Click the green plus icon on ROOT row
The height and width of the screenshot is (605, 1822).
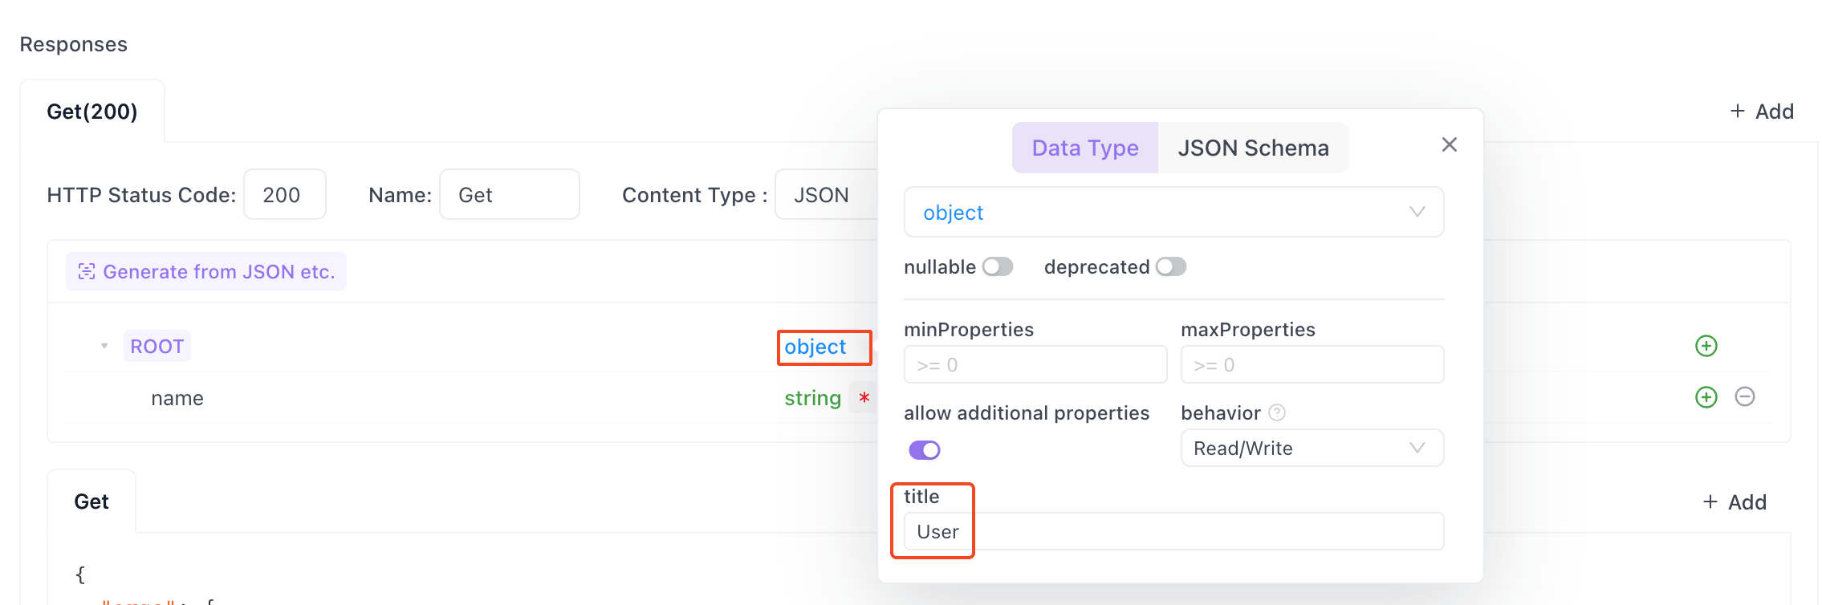1706,346
